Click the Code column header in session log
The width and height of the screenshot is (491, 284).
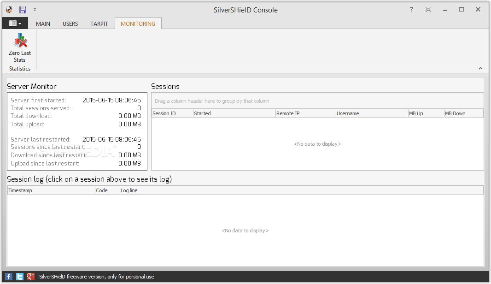click(107, 190)
